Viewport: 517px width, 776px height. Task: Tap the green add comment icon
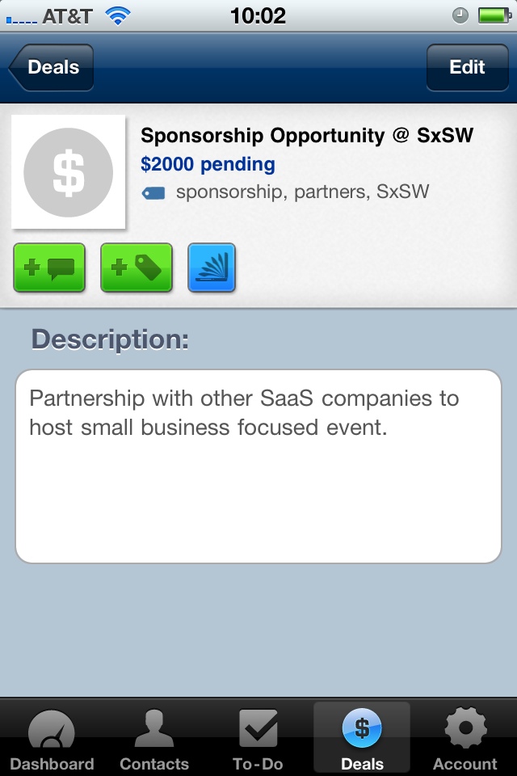click(x=49, y=268)
